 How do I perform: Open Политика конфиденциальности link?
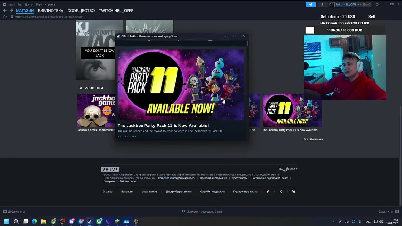(x=177, y=178)
